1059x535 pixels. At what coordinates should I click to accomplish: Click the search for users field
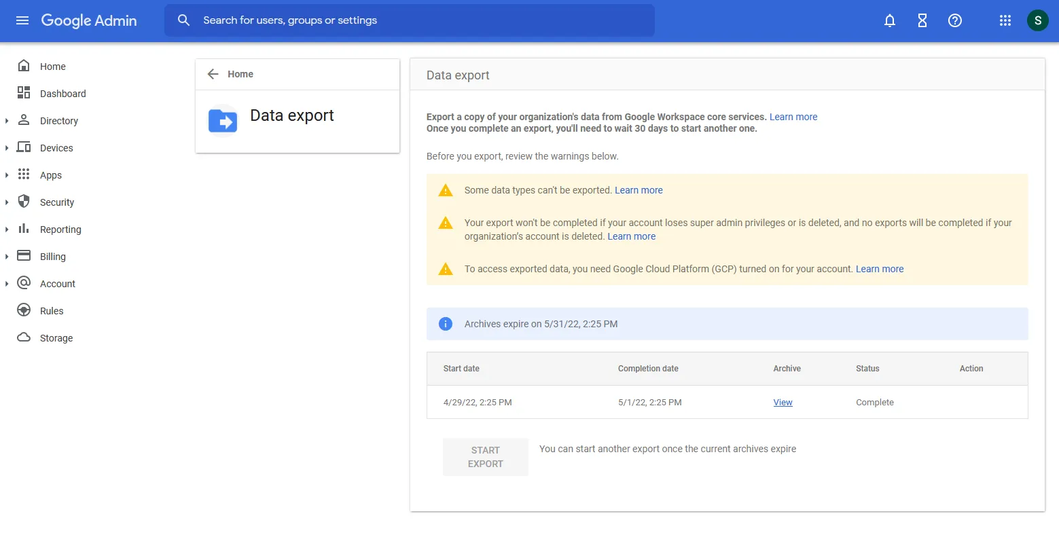[x=409, y=20]
